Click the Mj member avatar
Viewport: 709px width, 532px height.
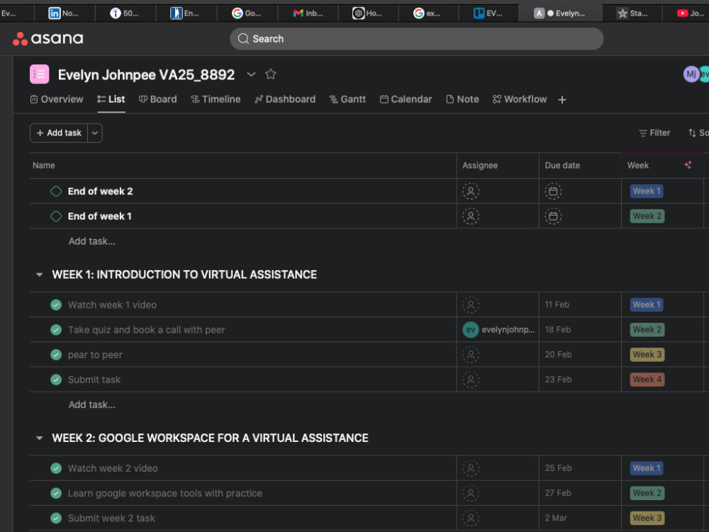[x=691, y=74]
